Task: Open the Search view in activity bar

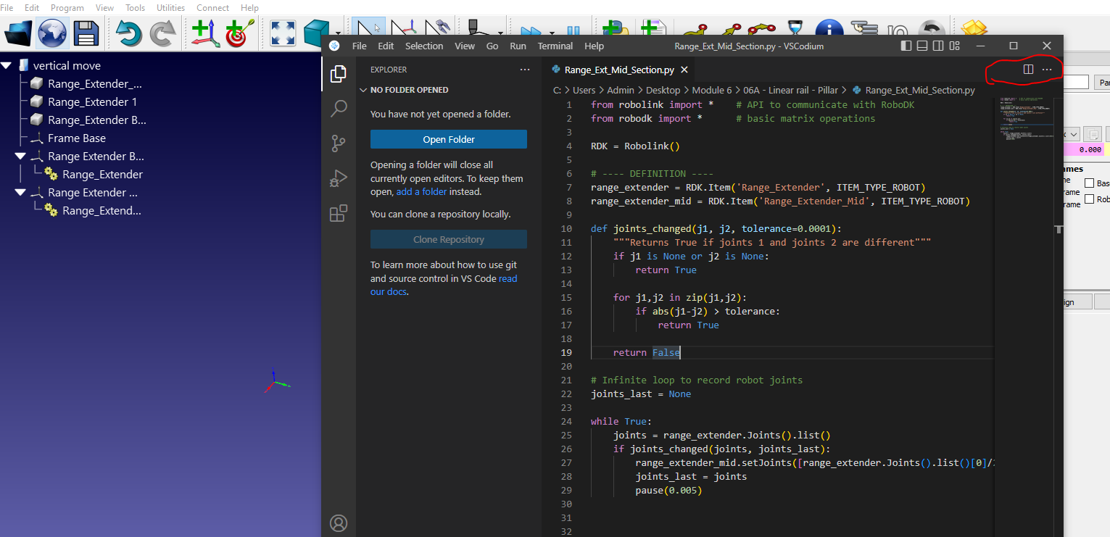Action: [339, 109]
